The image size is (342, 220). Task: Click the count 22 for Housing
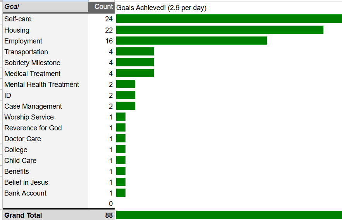click(x=109, y=30)
